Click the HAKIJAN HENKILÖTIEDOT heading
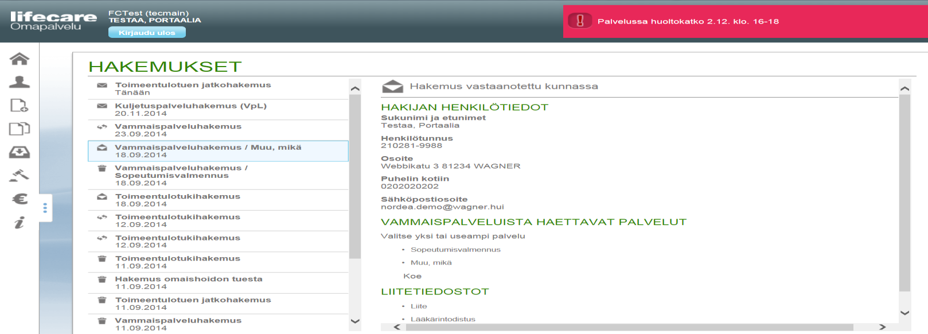This screenshot has width=928, height=334. [465, 107]
